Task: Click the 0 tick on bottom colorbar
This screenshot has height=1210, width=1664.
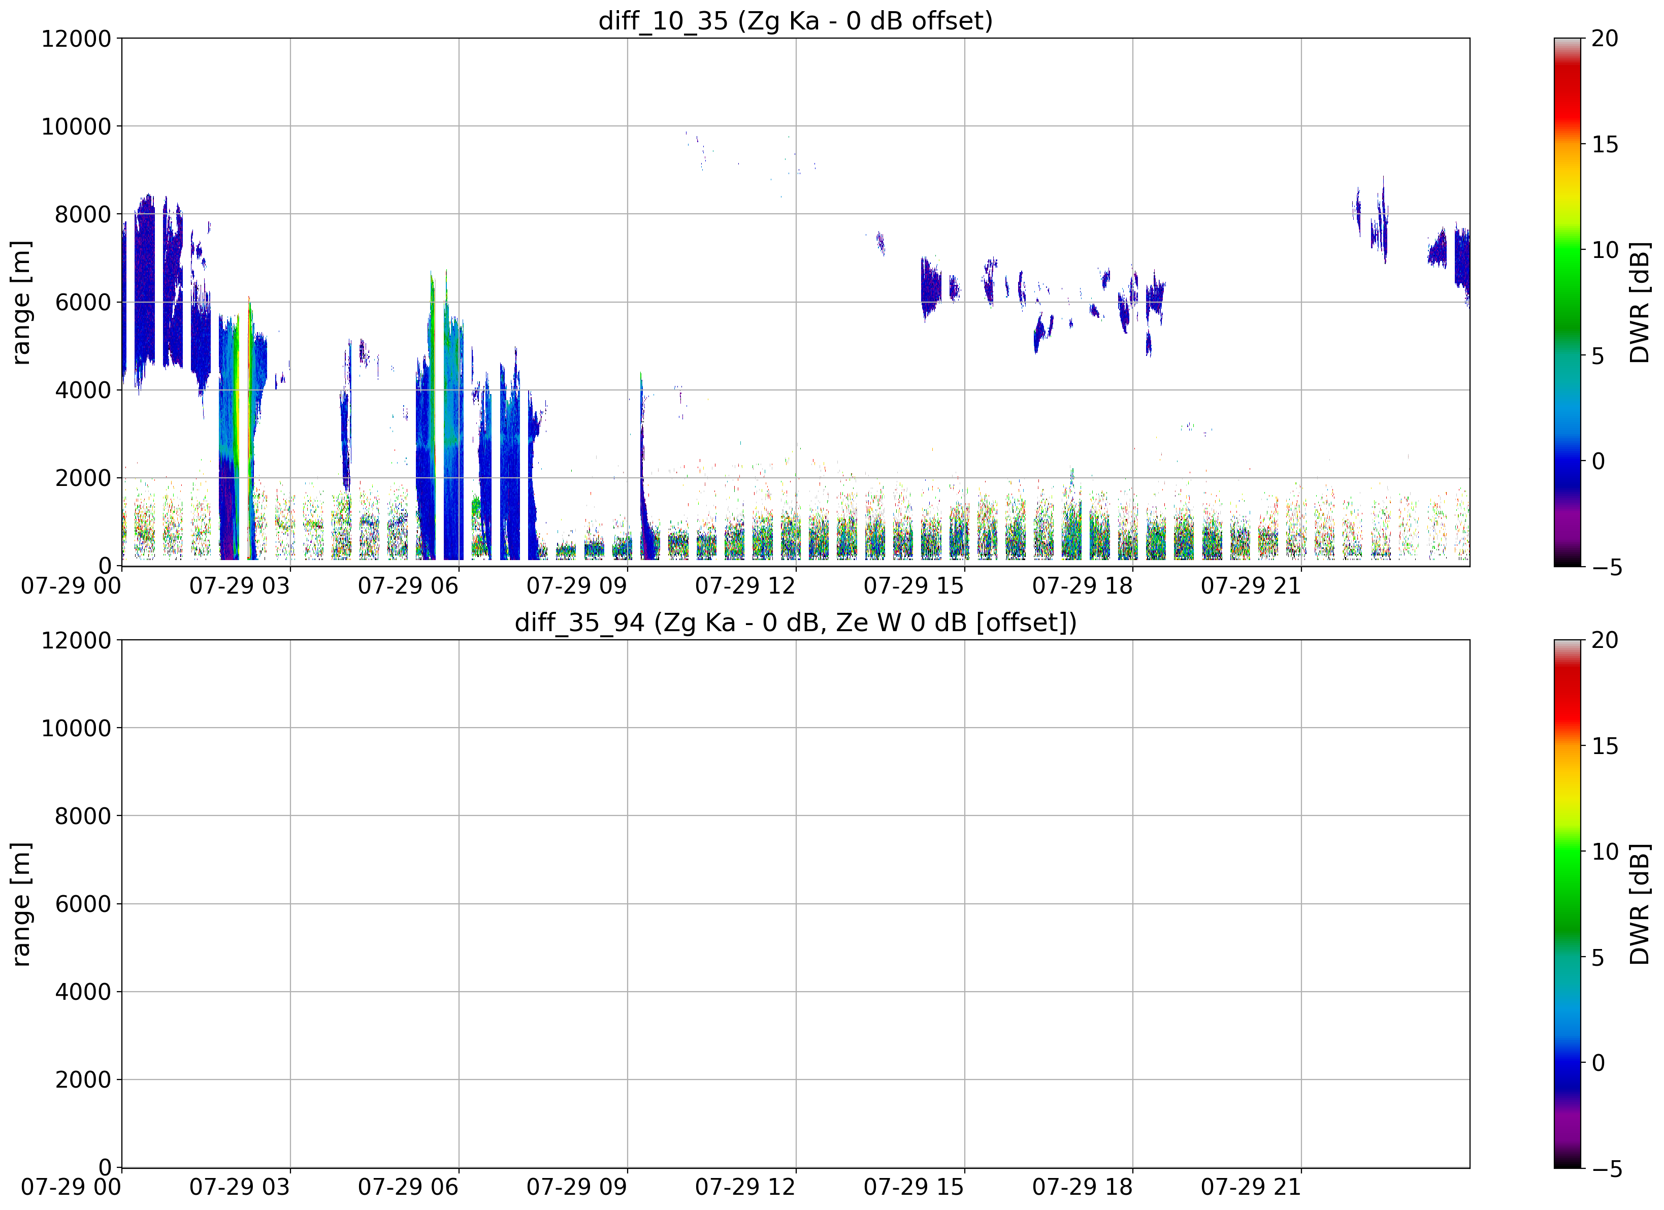Action: point(1598,1063)
